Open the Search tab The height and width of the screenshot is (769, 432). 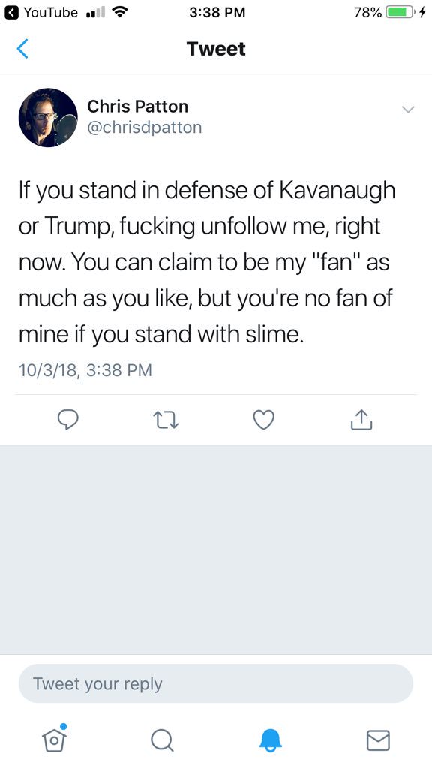point(162,740)
